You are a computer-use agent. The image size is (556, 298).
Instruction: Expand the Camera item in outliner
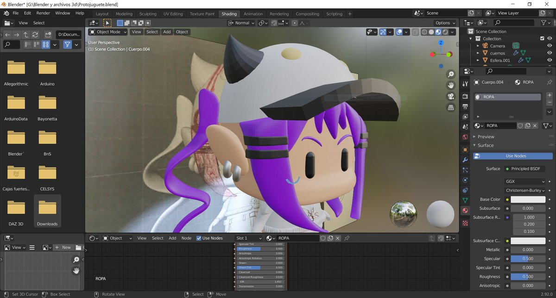pos(478,46)
